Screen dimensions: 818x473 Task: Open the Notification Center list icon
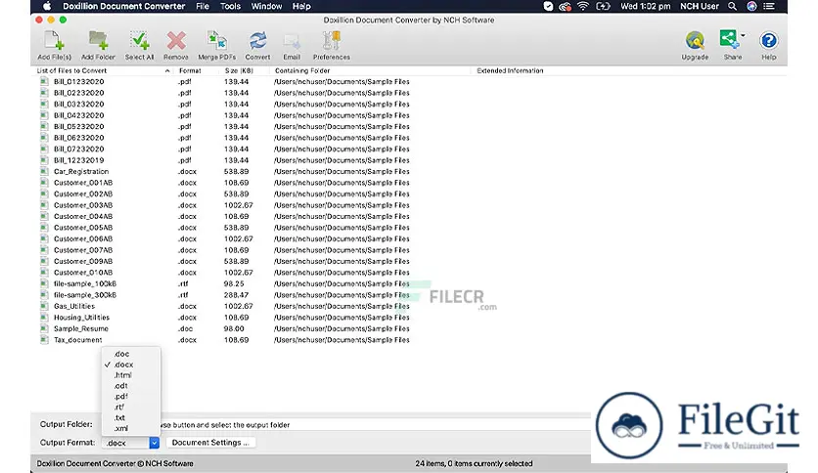[x=769, y=6]
